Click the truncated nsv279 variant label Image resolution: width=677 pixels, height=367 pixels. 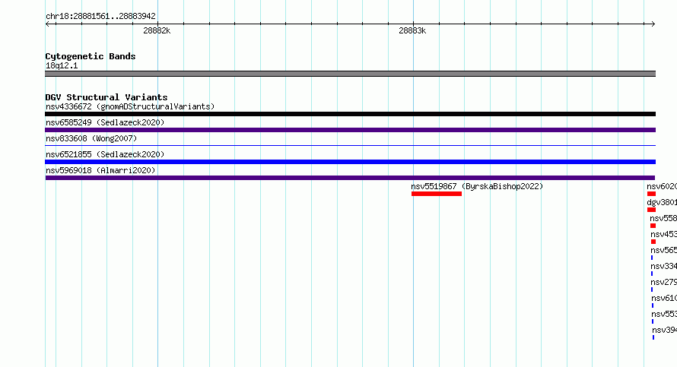pyautogui.click(x=663, y=282)
